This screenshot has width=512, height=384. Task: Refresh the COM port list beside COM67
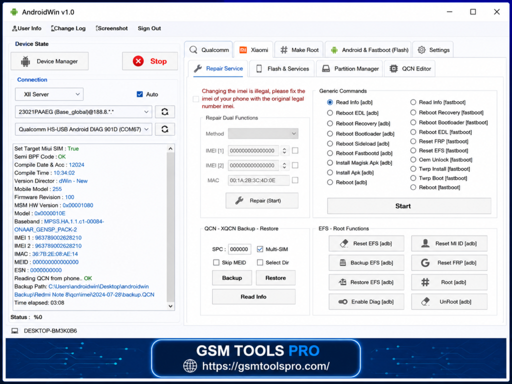coord(165,129)
